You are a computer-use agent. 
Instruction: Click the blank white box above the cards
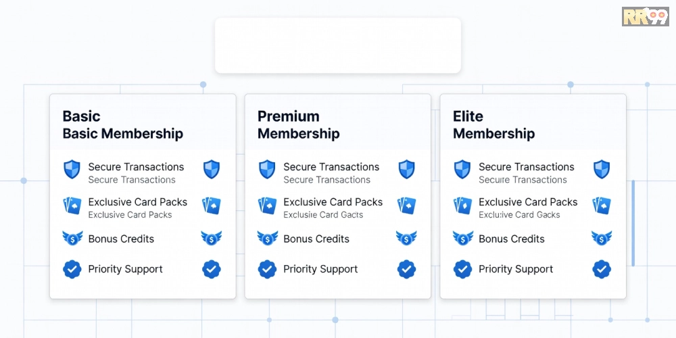point(337,45)
